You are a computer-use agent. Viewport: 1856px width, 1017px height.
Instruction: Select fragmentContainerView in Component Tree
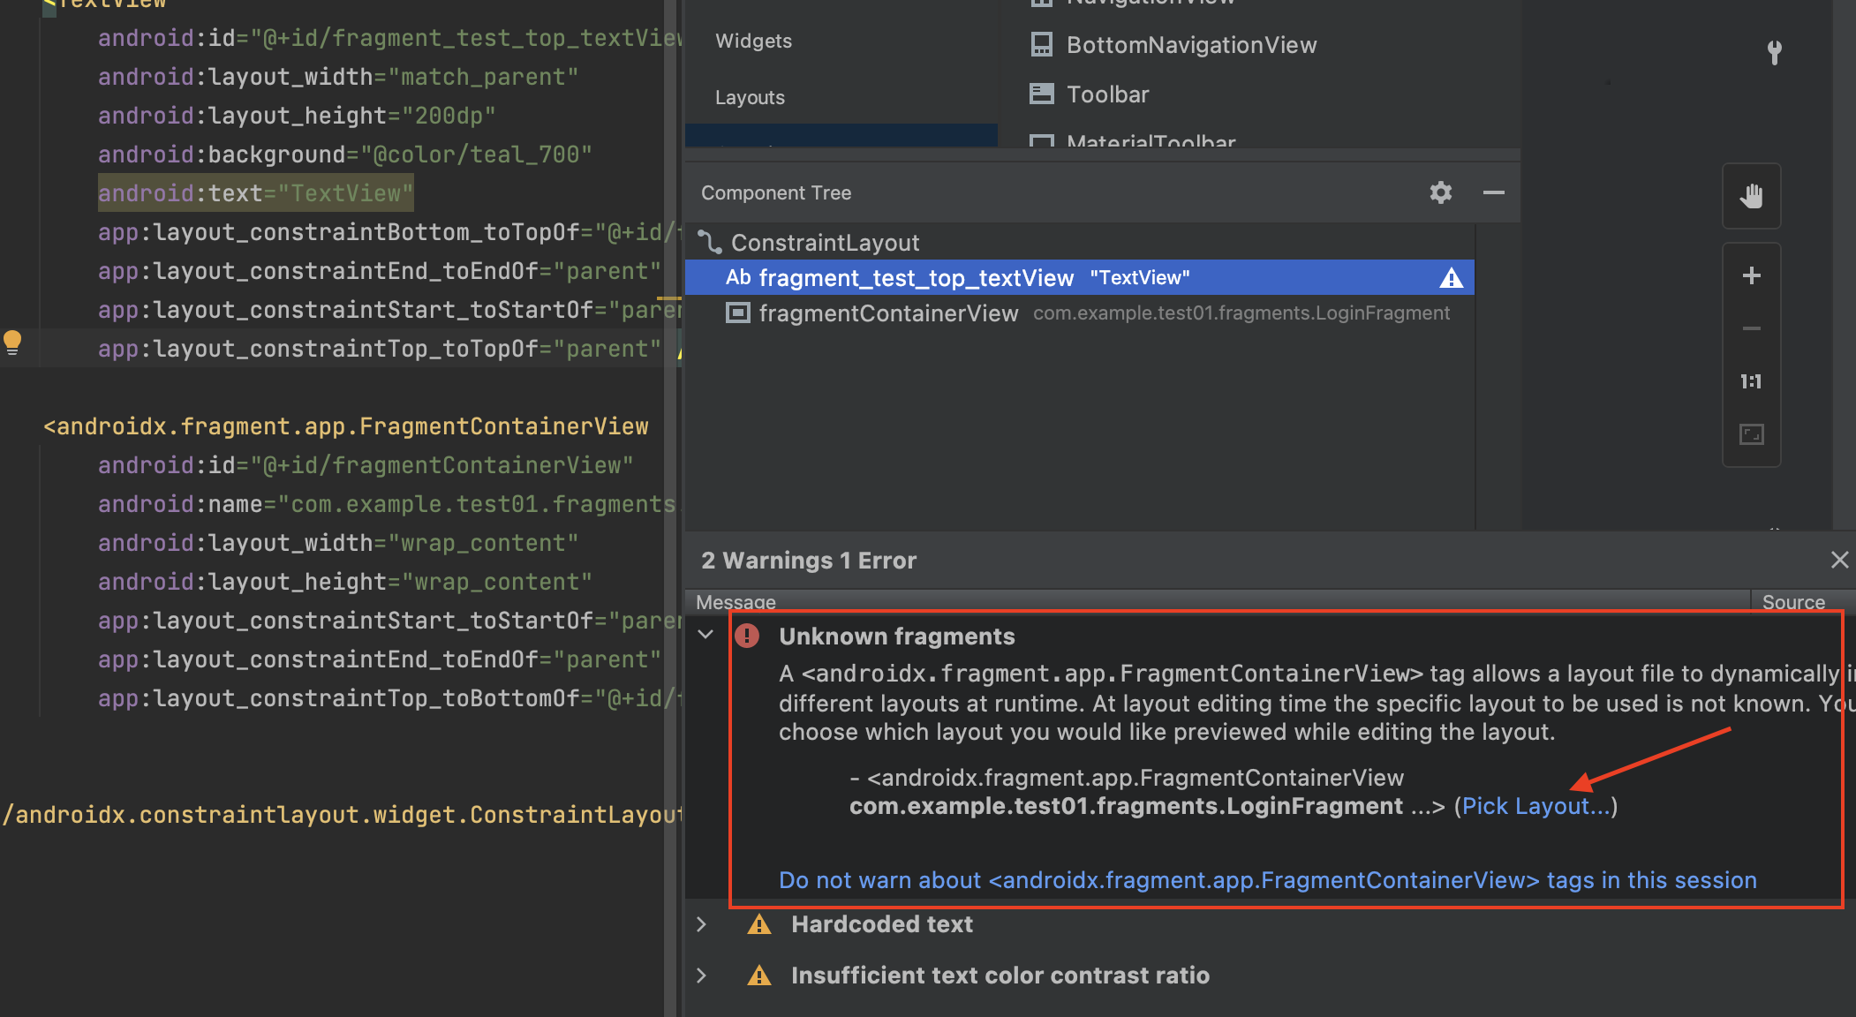(887, 313)
